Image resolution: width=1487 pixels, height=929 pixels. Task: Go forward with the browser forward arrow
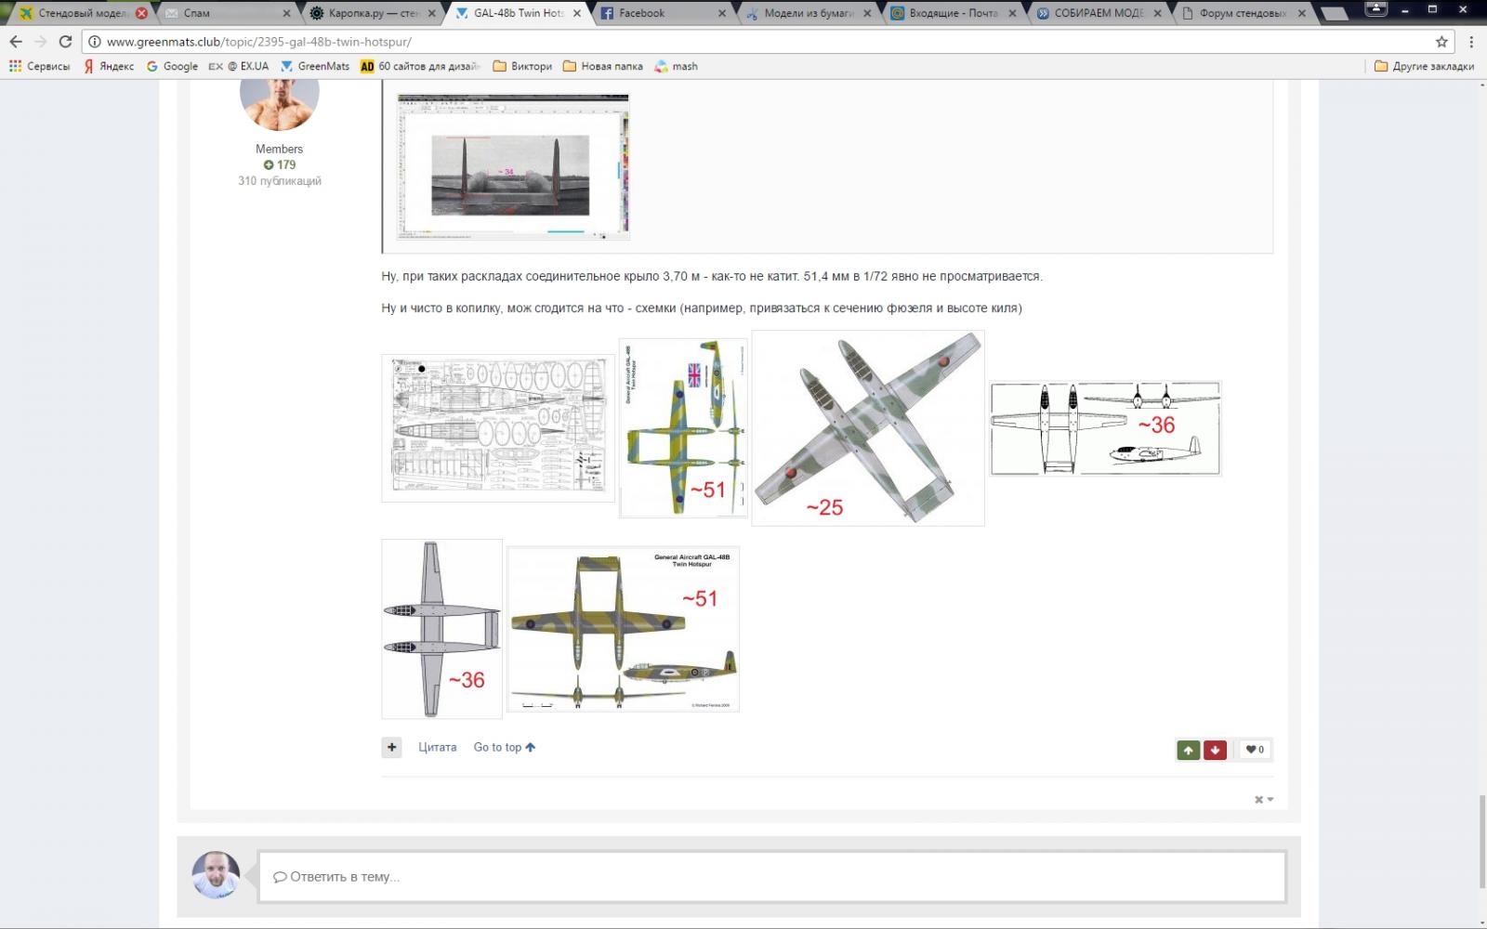40,42
